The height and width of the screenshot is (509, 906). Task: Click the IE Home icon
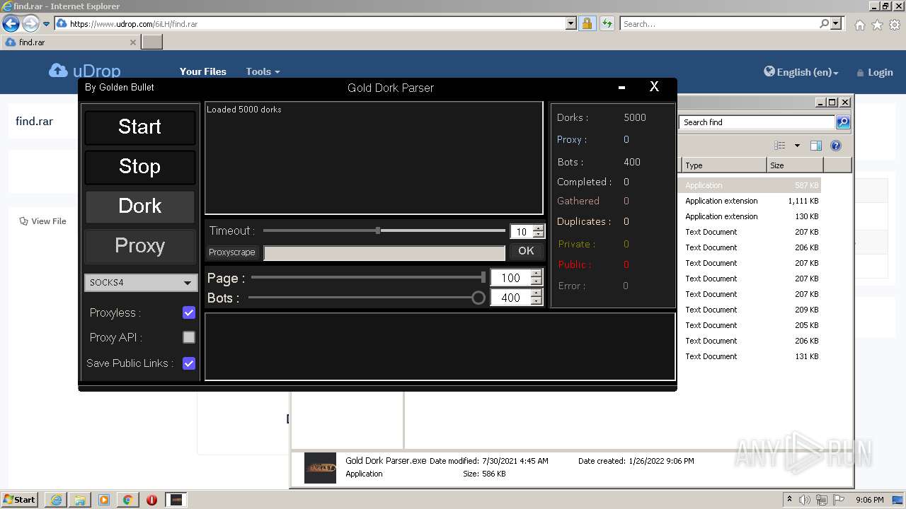[859, 25]
